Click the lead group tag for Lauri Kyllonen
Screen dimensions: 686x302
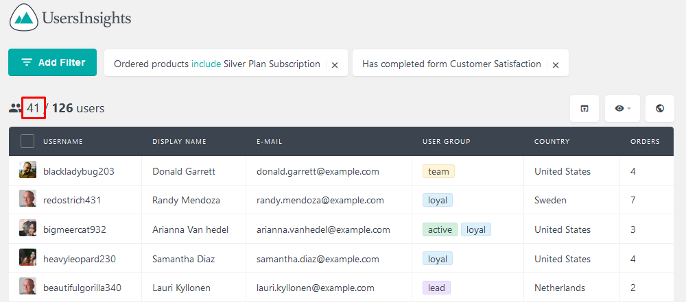click(436, 288)
